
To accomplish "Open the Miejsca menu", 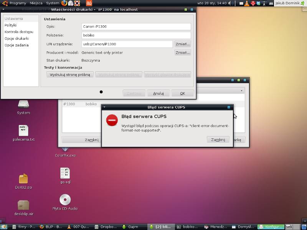I will pos(36,3).
